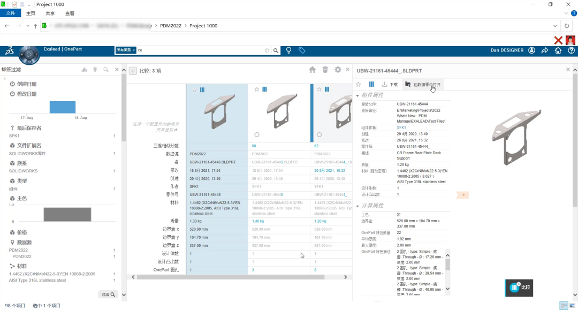Expand the ribbon chevron at the top right
The width and height of the screenshot is (578, 310).
566,13
